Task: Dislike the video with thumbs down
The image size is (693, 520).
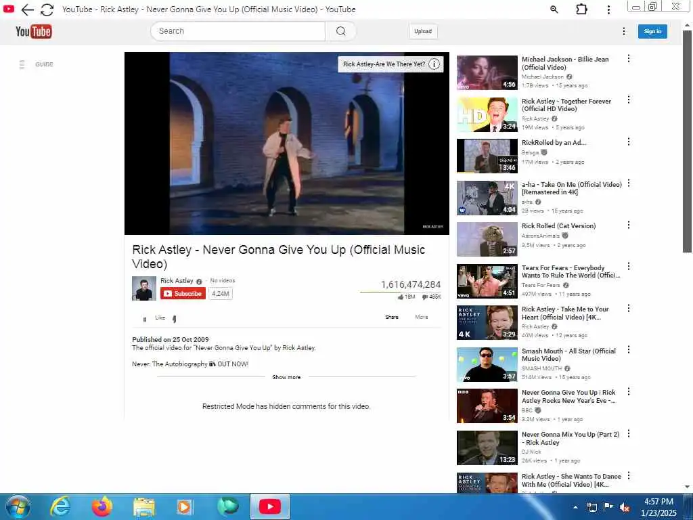Action: (174, 319)
